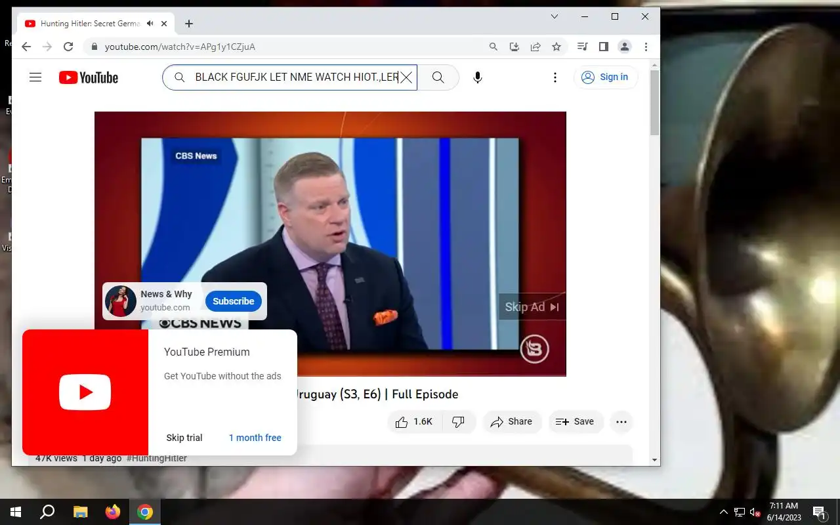
Task: Accept 1 month free Premium offer
Action: (x=255, y=438)
